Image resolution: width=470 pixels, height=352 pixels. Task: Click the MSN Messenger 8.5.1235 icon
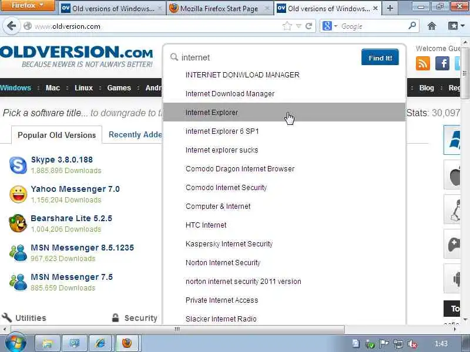pos(18,253)
